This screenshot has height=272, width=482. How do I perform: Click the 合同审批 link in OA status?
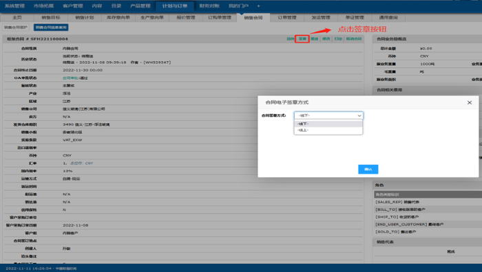click(70, 78)
